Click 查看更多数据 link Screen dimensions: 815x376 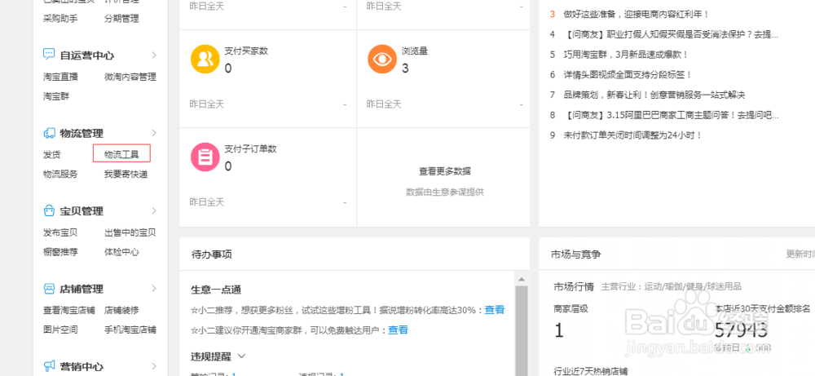445,171
